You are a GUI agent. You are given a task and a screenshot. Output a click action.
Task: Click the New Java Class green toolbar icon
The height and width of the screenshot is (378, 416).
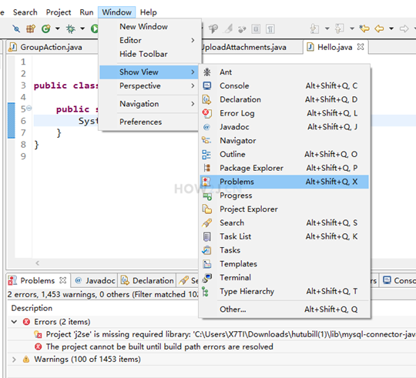[46, 28]
